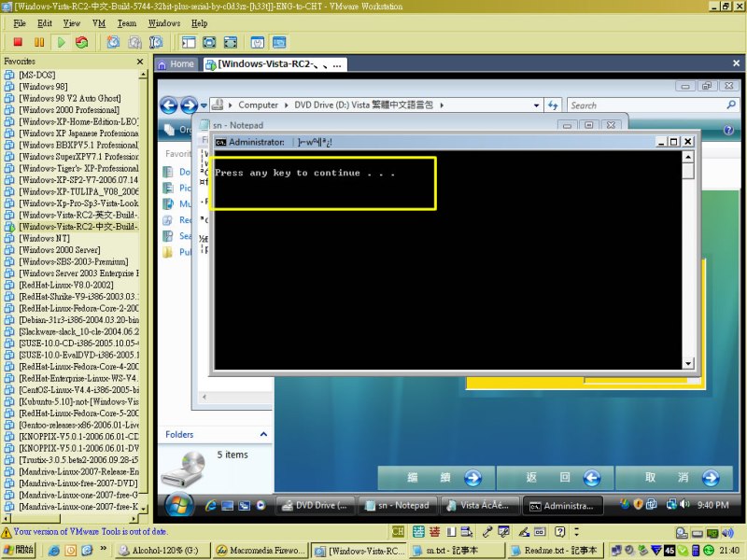Select the [Trustix-3.0.5.beta2] favorite entry
The image size is (747, 560).
tap(78, 459)
